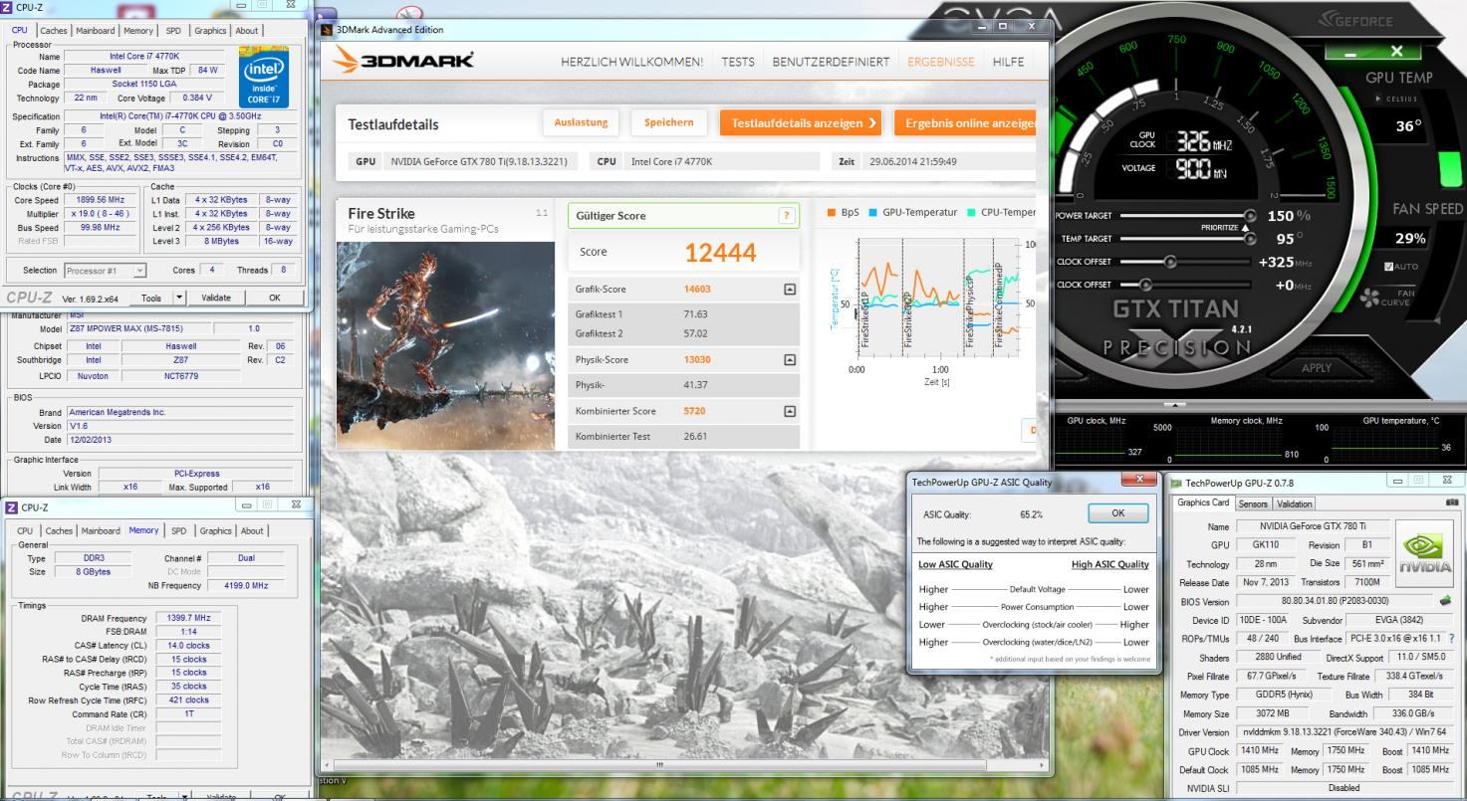The height and width of the screenshot is (801, 1467).
Task: Collapse the Grafik-Score section
Action: (790, 290)
